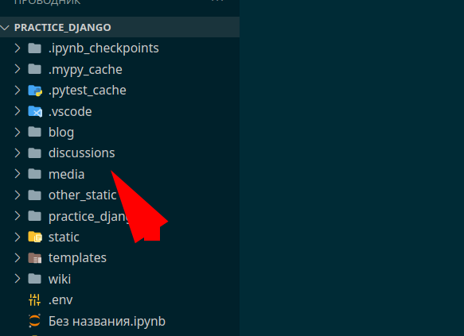
Task: Open the Без названия.ipynb notebook
Action: (x=119, y=321)
